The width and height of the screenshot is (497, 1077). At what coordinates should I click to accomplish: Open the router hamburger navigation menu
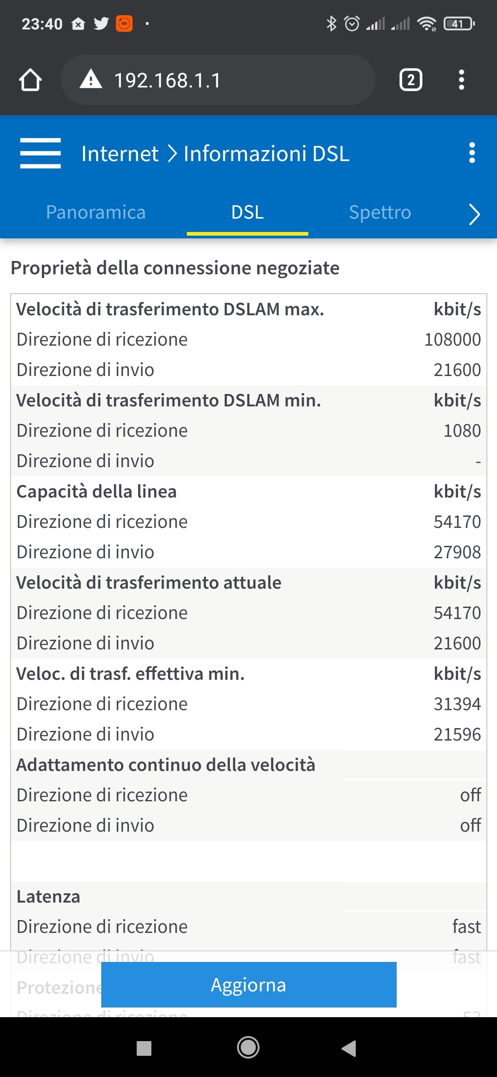[40, 153]
